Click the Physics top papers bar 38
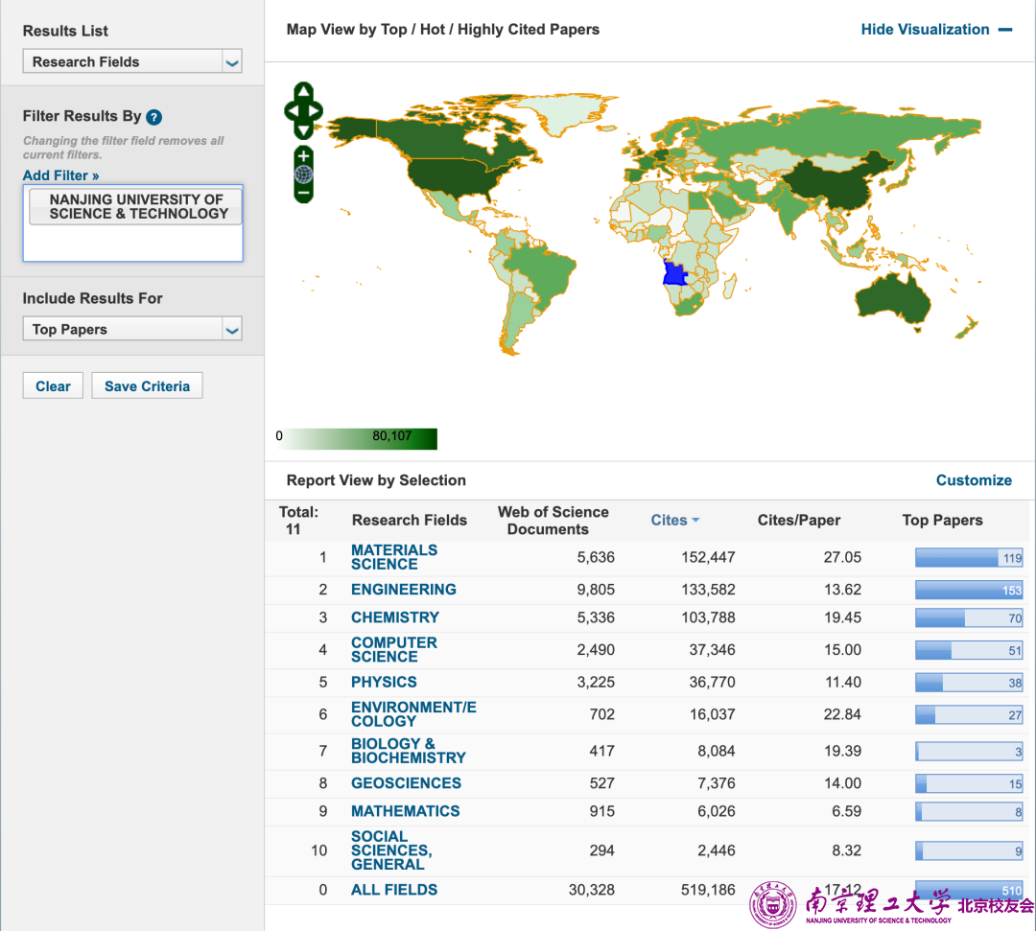The height and width of the screenshot is (931, 1036). pyautogui.click(x=969, y=683)
